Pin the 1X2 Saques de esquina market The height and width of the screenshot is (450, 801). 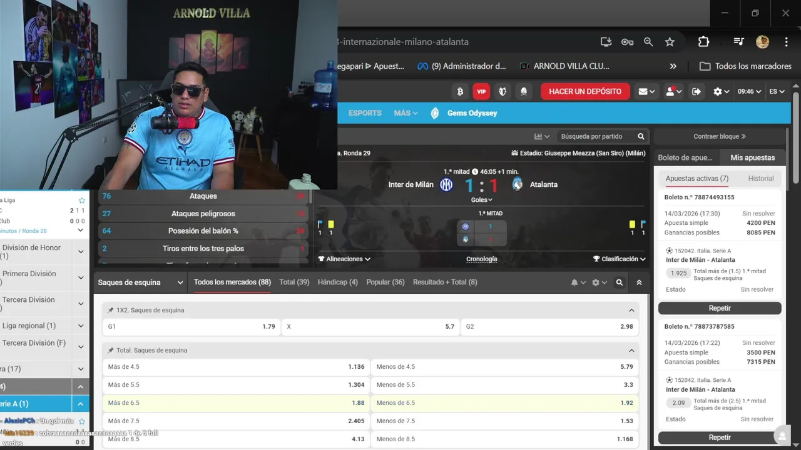[x=111, y=310]
